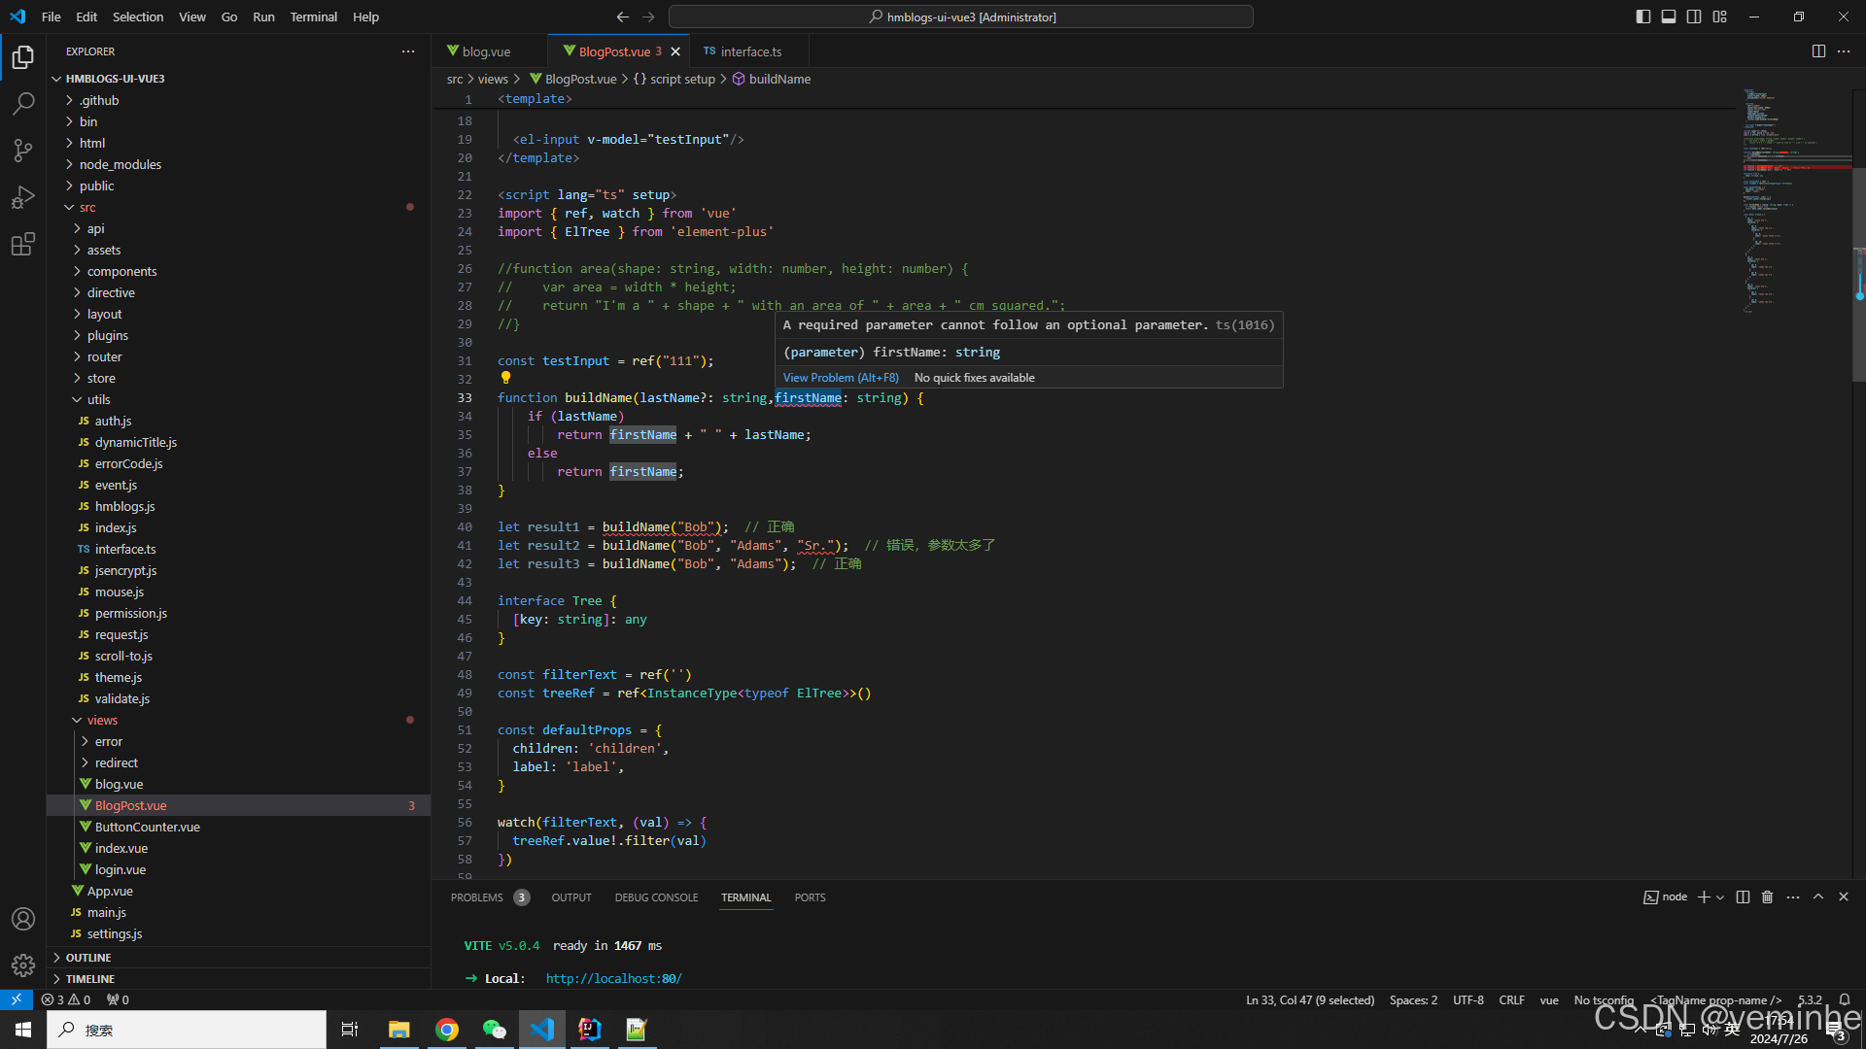This screenshot has height=1049, width=1866.
Task: Open the Terminal menu
Action: (x=313, y=17)
